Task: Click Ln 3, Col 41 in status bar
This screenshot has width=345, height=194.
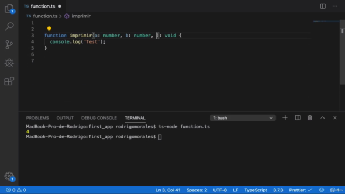Action: click(x=168, y=190)
